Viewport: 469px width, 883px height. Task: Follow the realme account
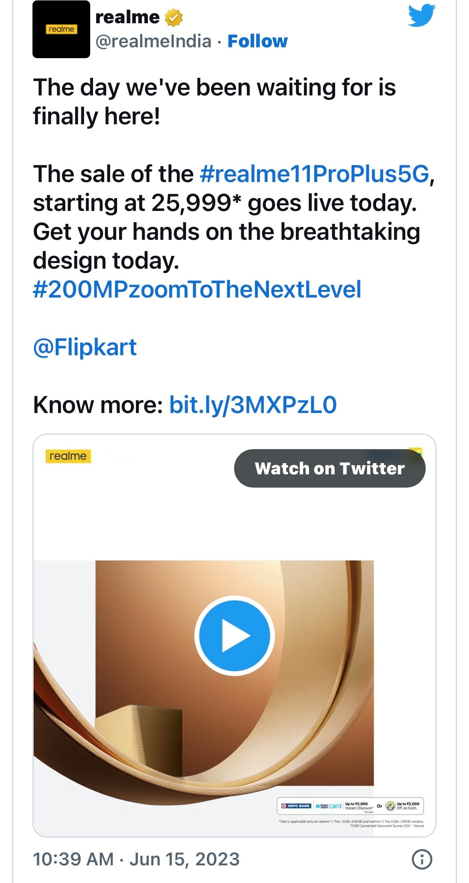(257, 41)
